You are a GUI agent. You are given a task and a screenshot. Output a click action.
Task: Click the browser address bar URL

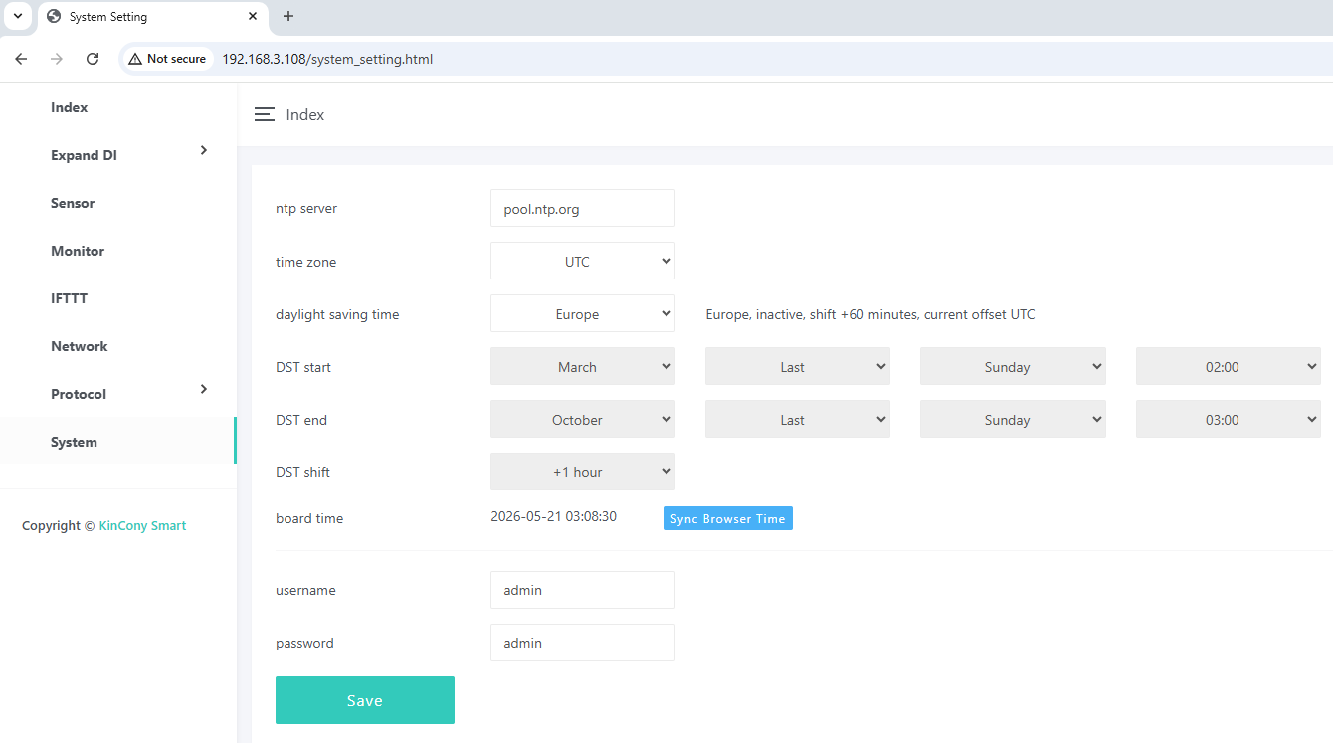tap(327, 59)
